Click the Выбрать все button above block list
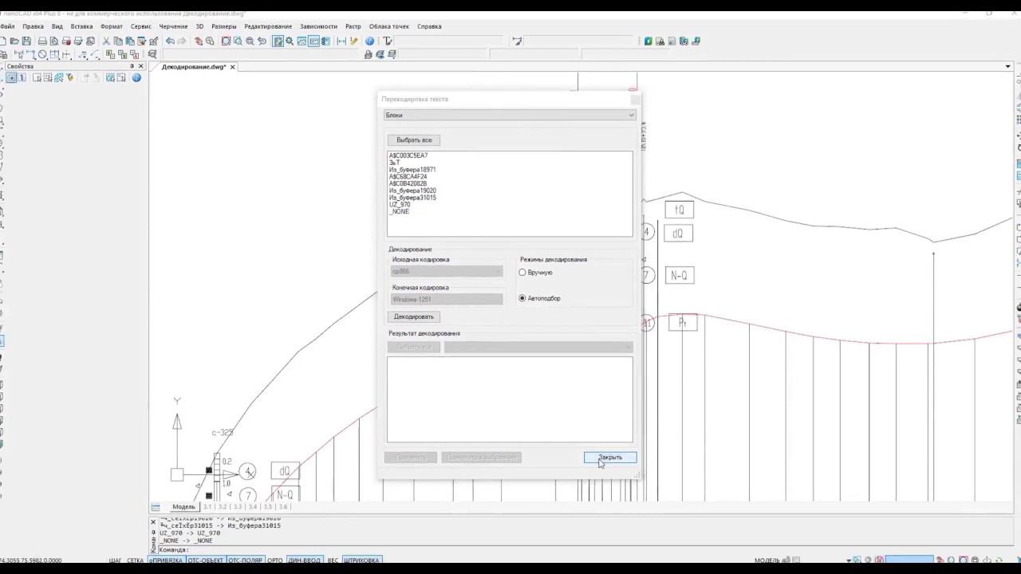Image resolution: width=1021 pixels, height=574 pixels. (414, 140)
